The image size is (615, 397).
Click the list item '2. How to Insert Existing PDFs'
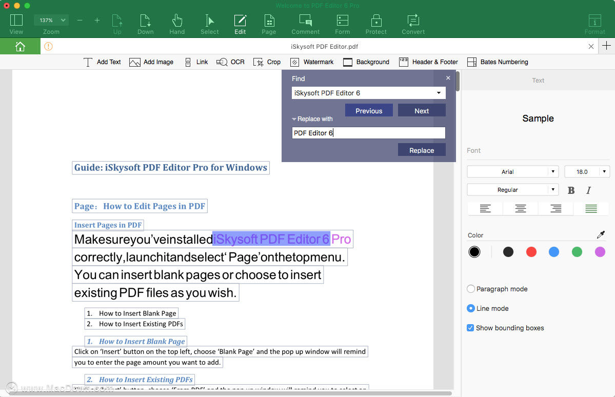(135, 324)
